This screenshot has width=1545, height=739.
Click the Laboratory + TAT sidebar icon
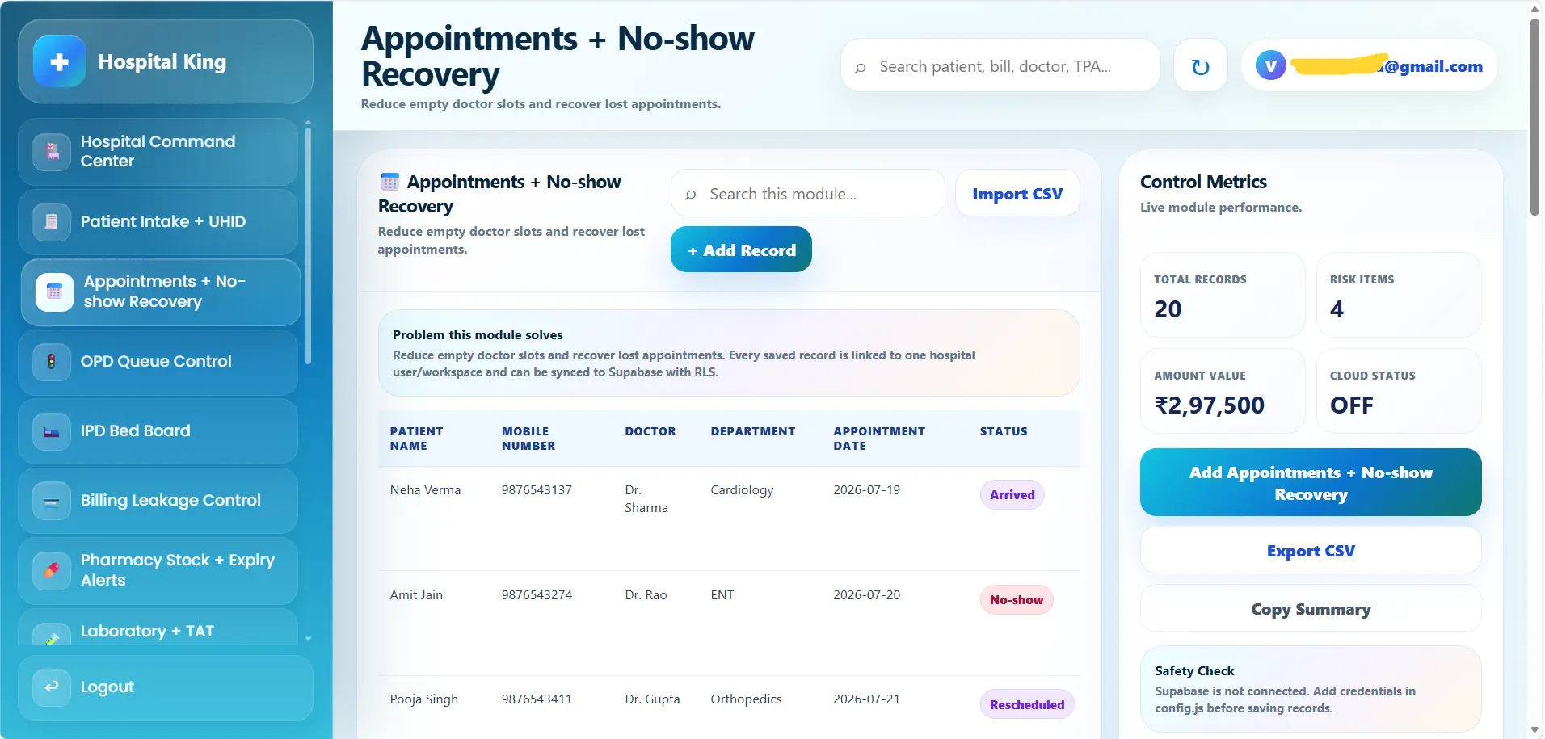click(52, 636)
